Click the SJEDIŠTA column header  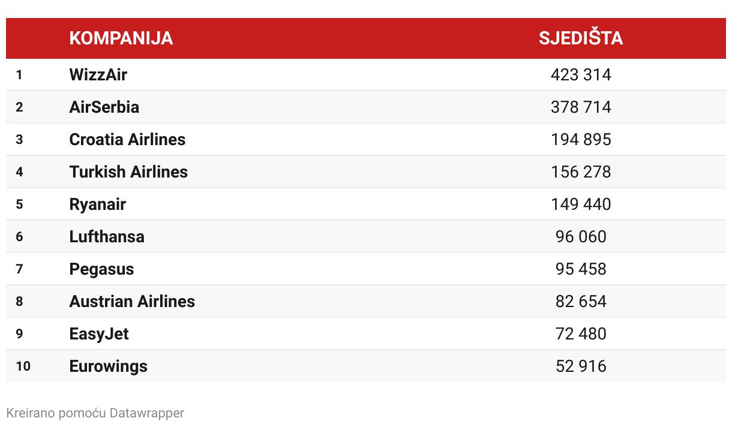[581, 38]
